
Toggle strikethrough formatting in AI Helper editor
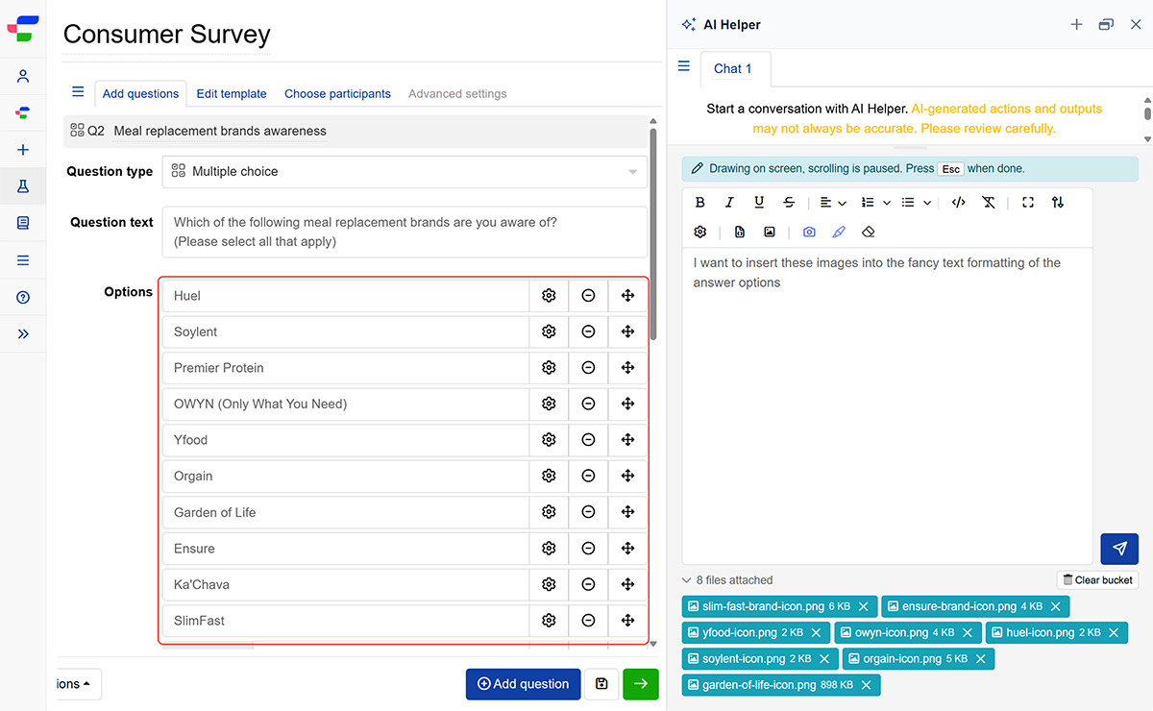[x=789, y=203]
